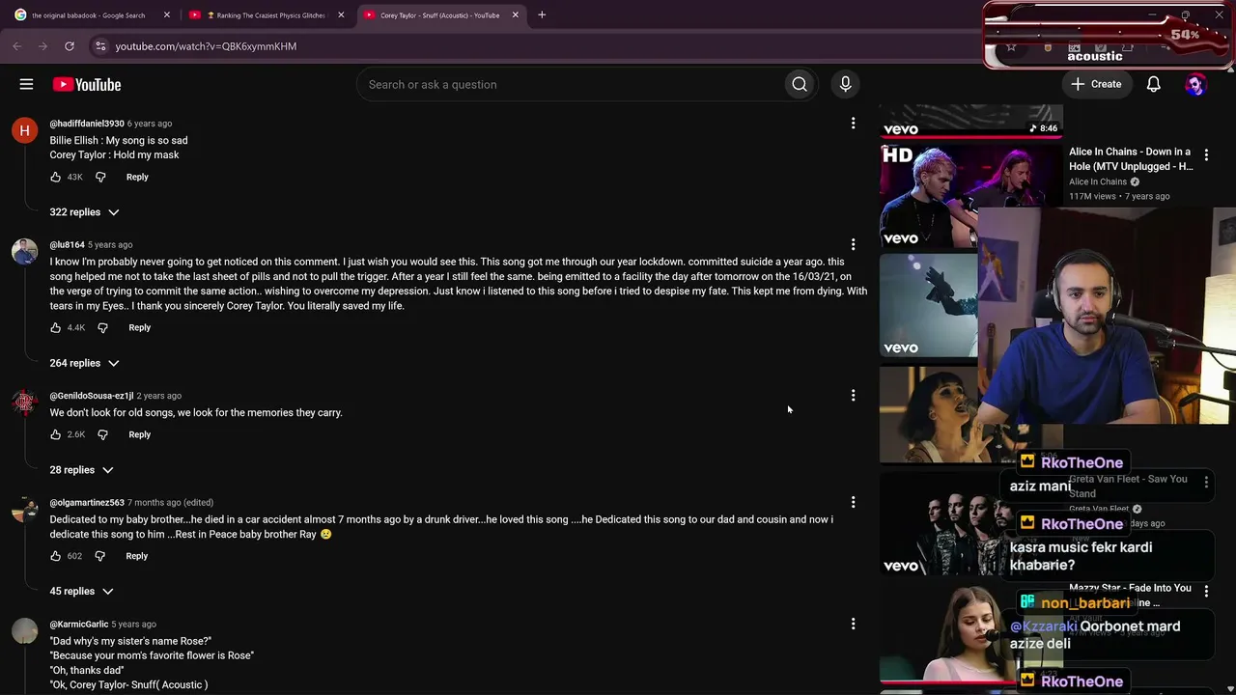Open Alice In Chains Down in a Hole title
Viewport: 1236px width, 695px height.
pyautogui.click(x=1131, y=159)
